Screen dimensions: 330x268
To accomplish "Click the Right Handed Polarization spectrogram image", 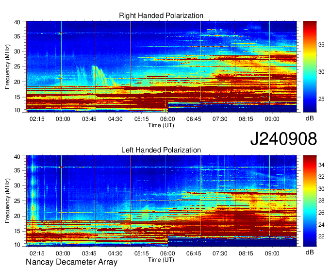I will pyautogui.click(x=162, y=67).
